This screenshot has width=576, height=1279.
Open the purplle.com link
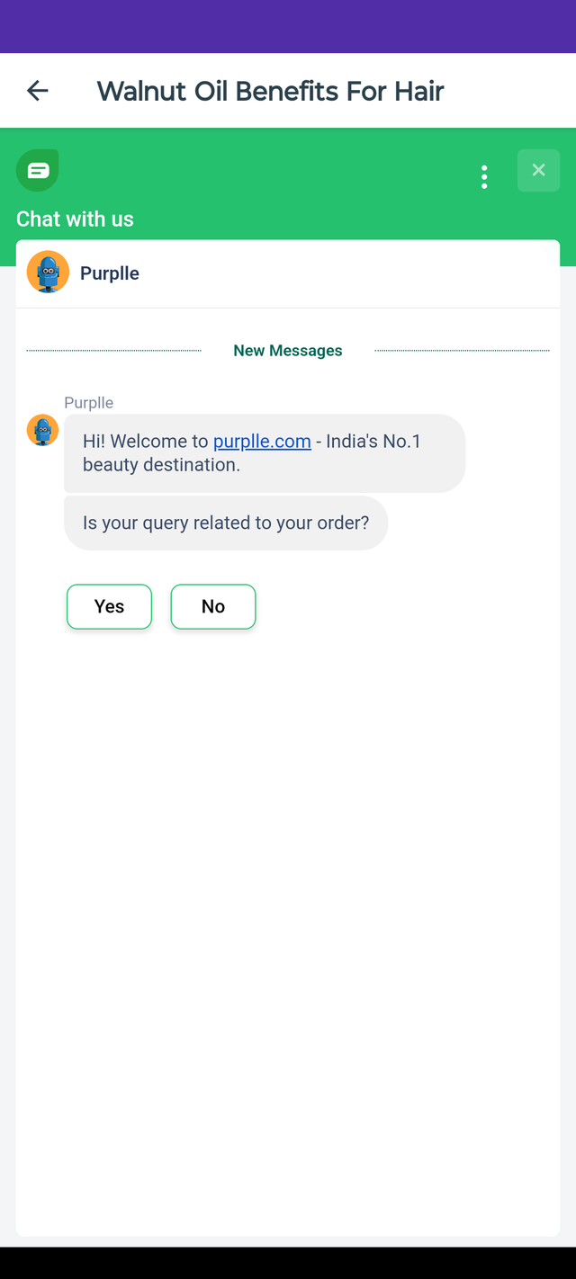pos(262,441)
